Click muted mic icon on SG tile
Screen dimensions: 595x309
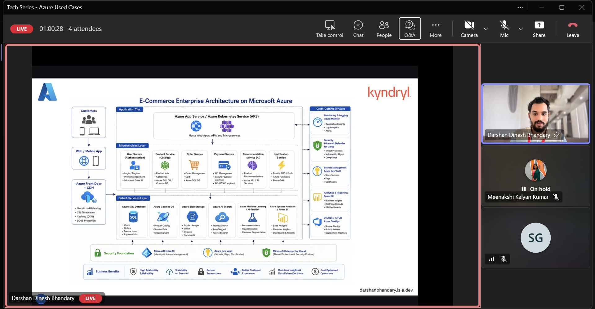pyautogui.click(x=504, y=259)
